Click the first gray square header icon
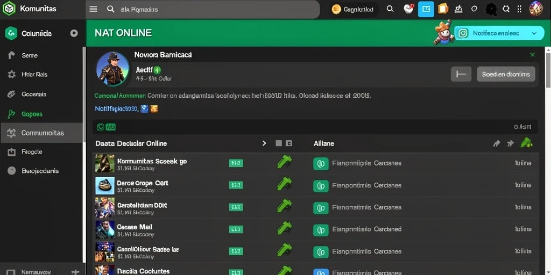This screenshot has height=275, width=551. [279, 143]
